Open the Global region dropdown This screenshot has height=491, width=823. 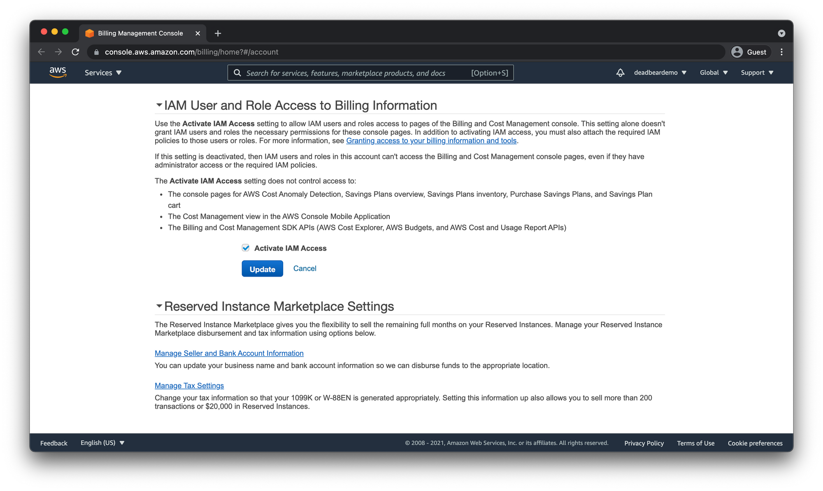[x=714, y=73]
